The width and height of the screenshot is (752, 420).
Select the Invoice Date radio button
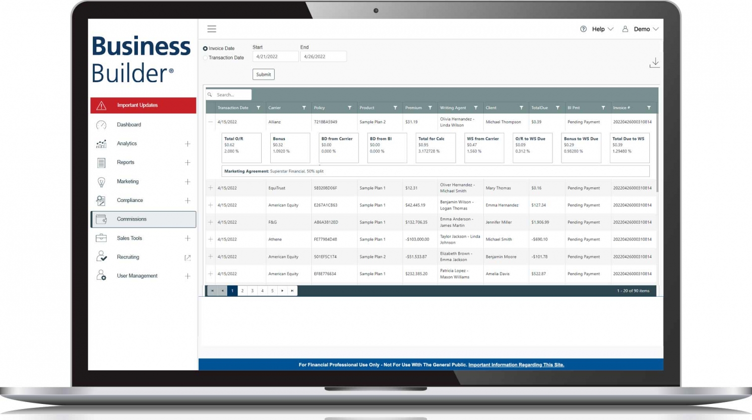tap(205, 48)
